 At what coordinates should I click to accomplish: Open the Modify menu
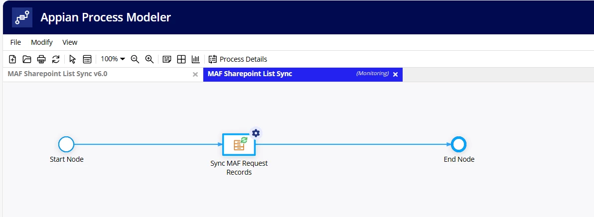pyautogui.click(x=42, y=42)
